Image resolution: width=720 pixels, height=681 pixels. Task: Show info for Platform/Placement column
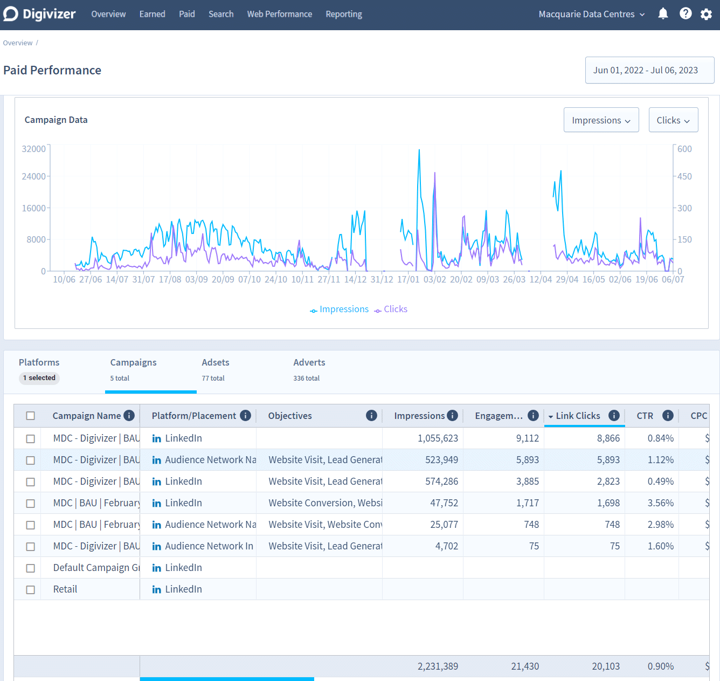245,415
